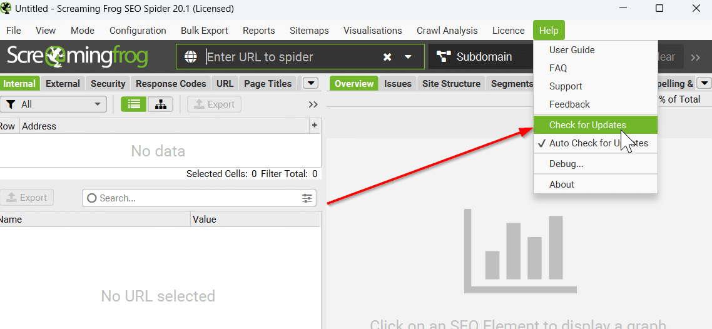Open search options sliders icon
Screen dimensions: 712x329
click(x=307, y=198)
